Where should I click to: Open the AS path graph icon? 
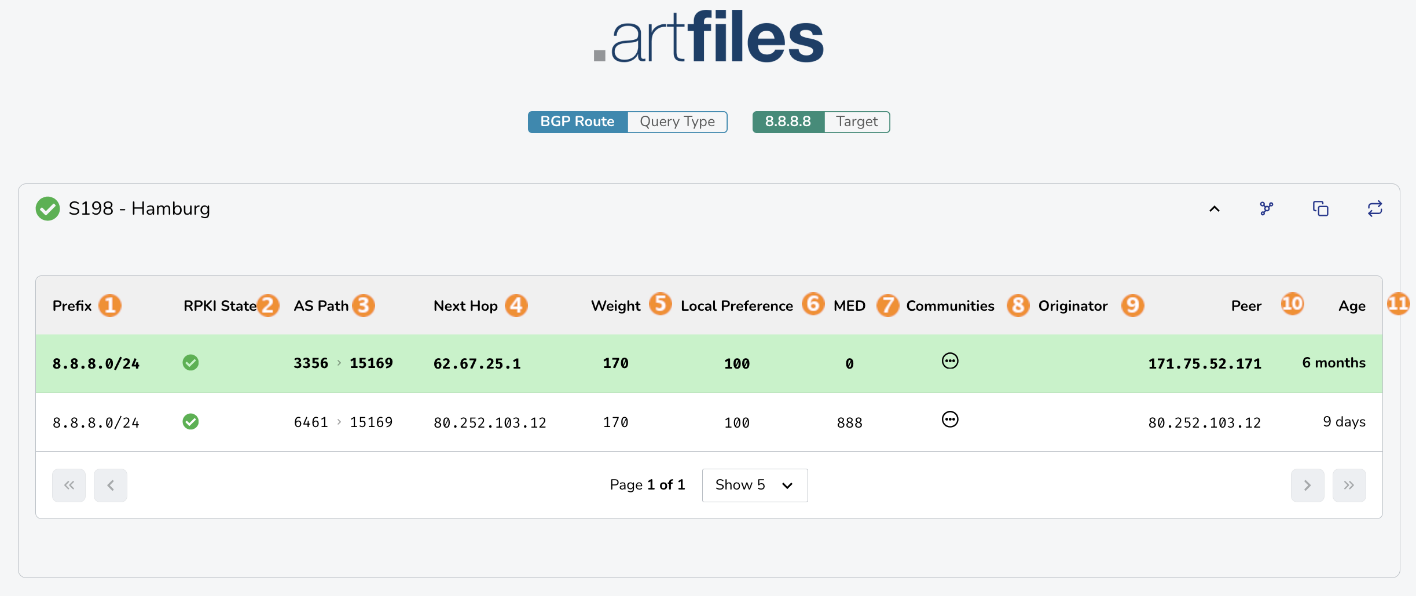point(1266,208)
